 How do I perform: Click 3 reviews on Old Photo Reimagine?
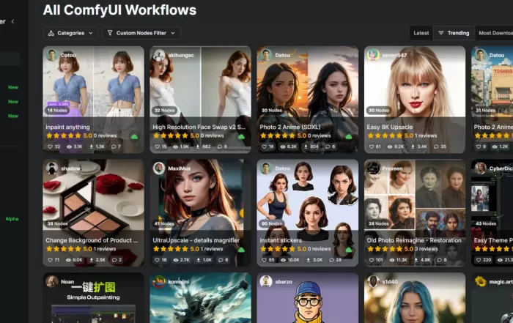coord(427,249)
